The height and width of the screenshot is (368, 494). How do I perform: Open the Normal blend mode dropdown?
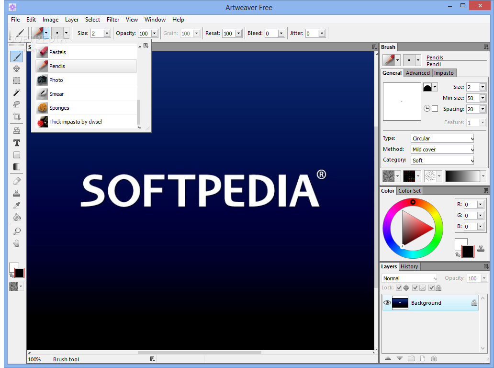click(x=409, y=278)
